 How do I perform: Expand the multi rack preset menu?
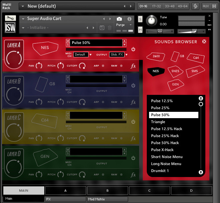pos(23,6)
